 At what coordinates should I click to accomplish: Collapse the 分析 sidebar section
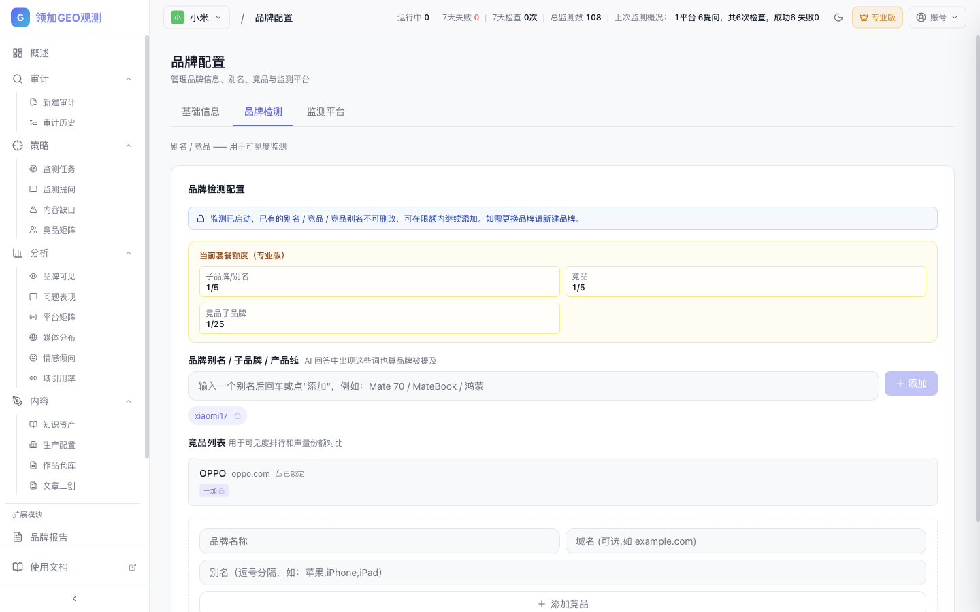(x=129, y=253)
